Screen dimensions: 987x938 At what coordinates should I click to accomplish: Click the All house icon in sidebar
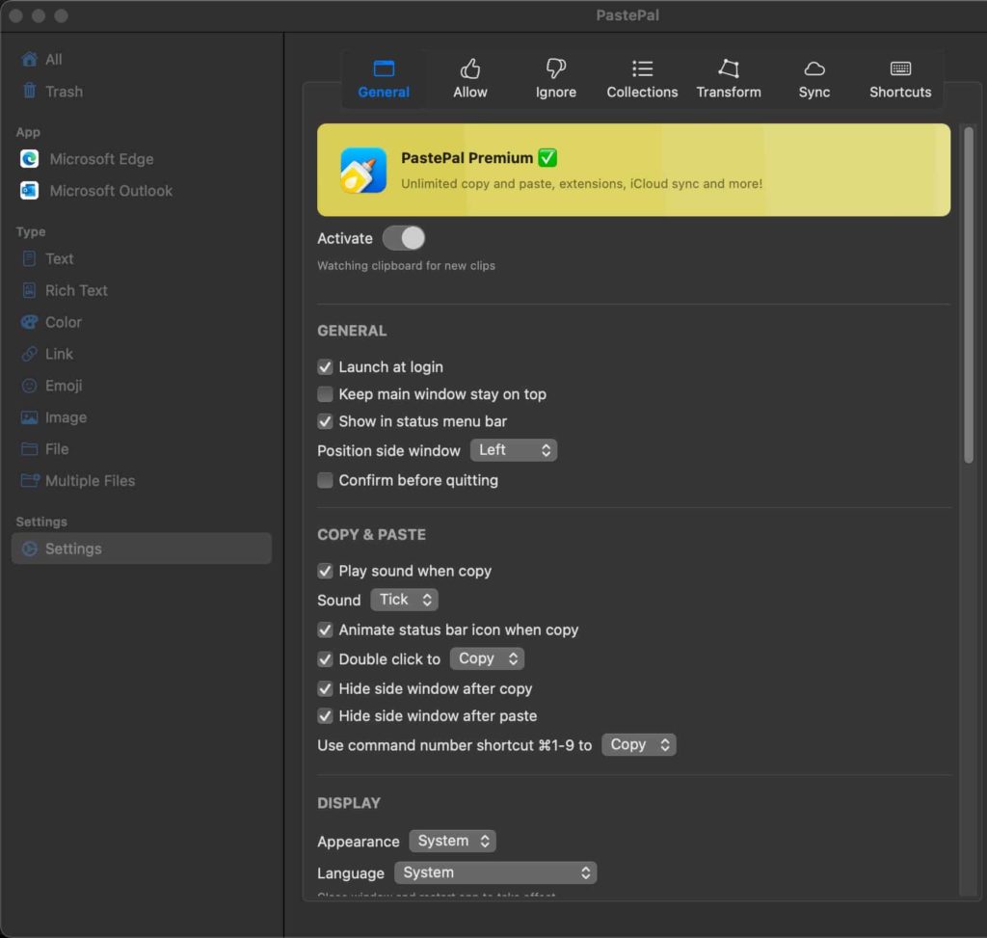tap(30, 59)
